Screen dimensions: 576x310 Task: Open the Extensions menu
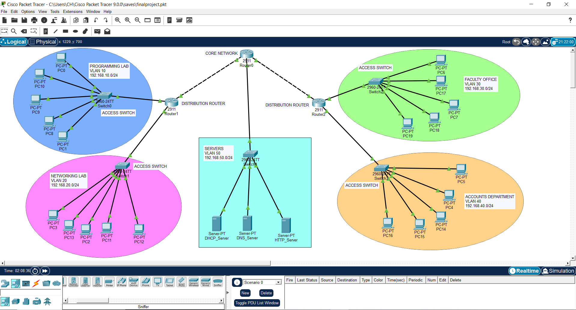[73, 11]
